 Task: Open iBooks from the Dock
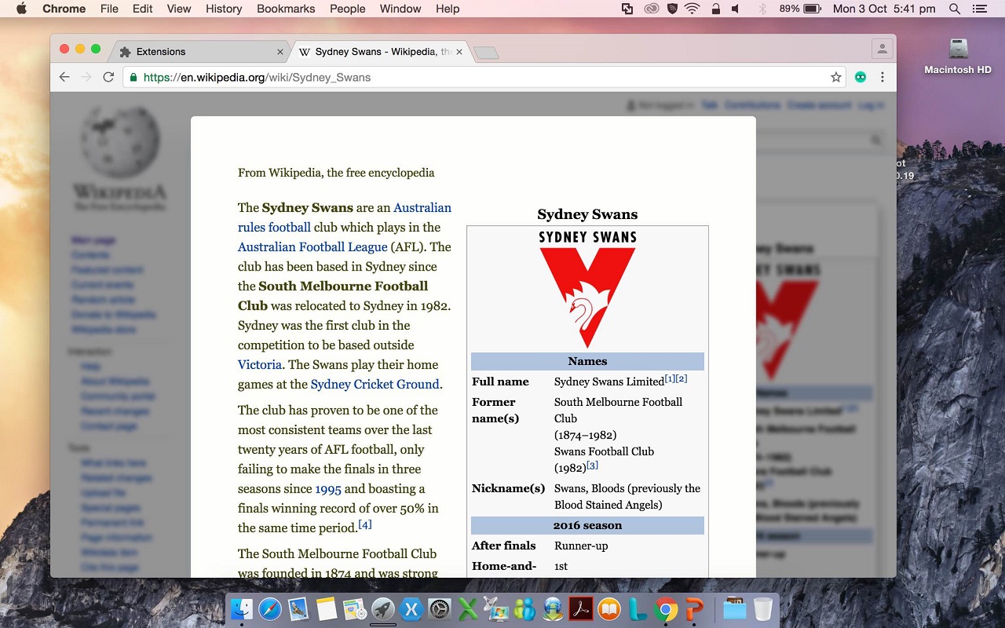coord(609,609)
